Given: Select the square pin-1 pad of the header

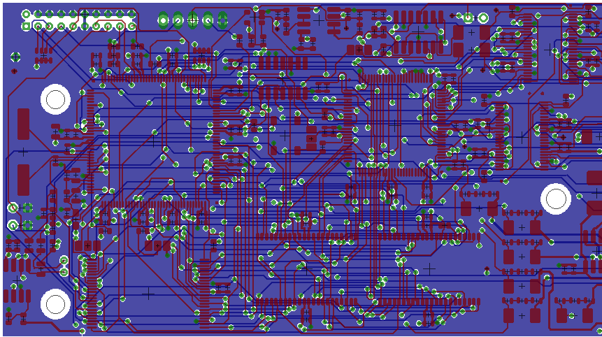Looking at the screenshot, I should tap(27, 26).
